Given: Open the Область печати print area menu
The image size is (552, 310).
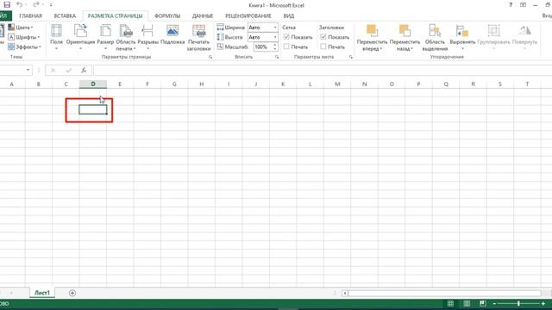Looking at the screenshot, I should click(x=126, y=37).
